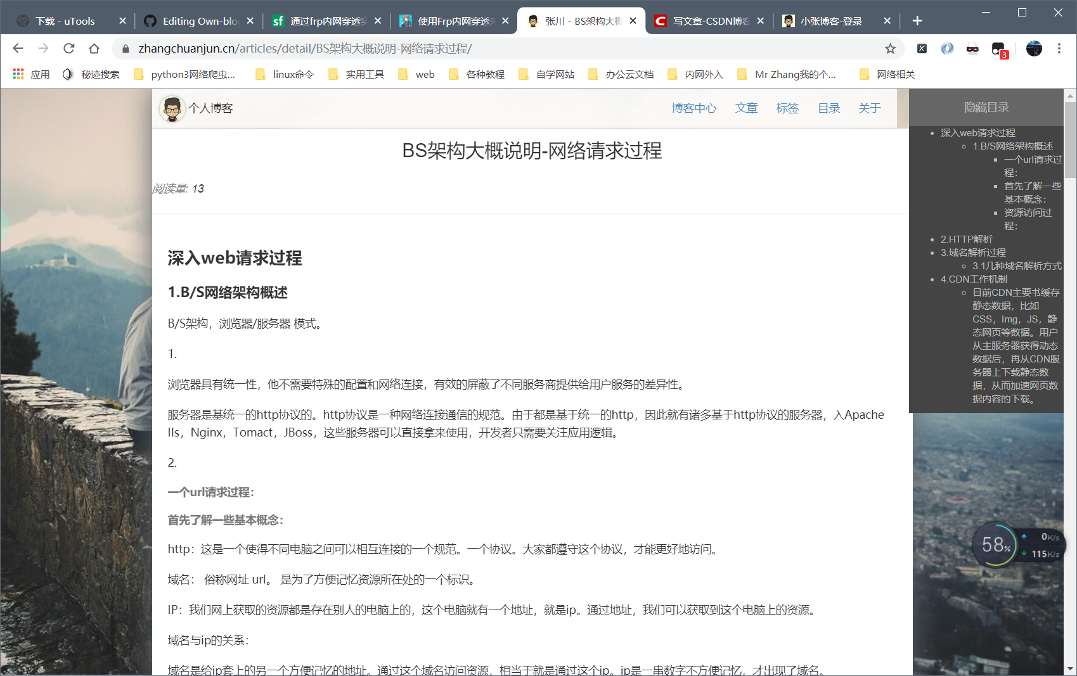Open the 秘迹搜索 bookmark

pos(91,74)
